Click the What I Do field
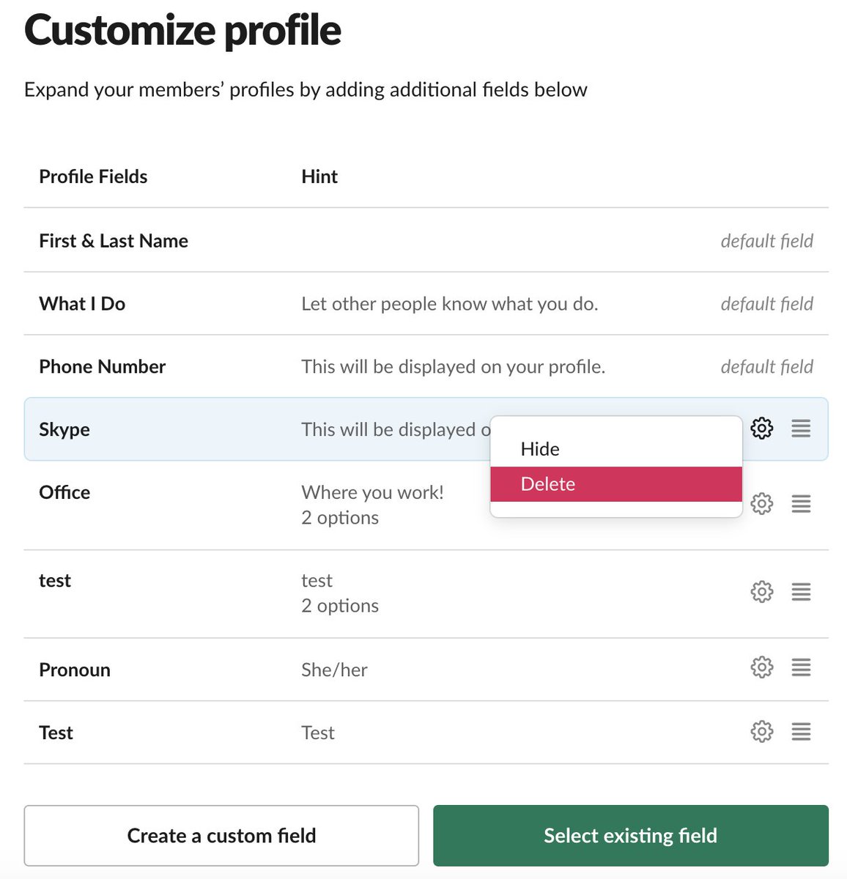Screen dimensions: 847x879 point(82,304)
